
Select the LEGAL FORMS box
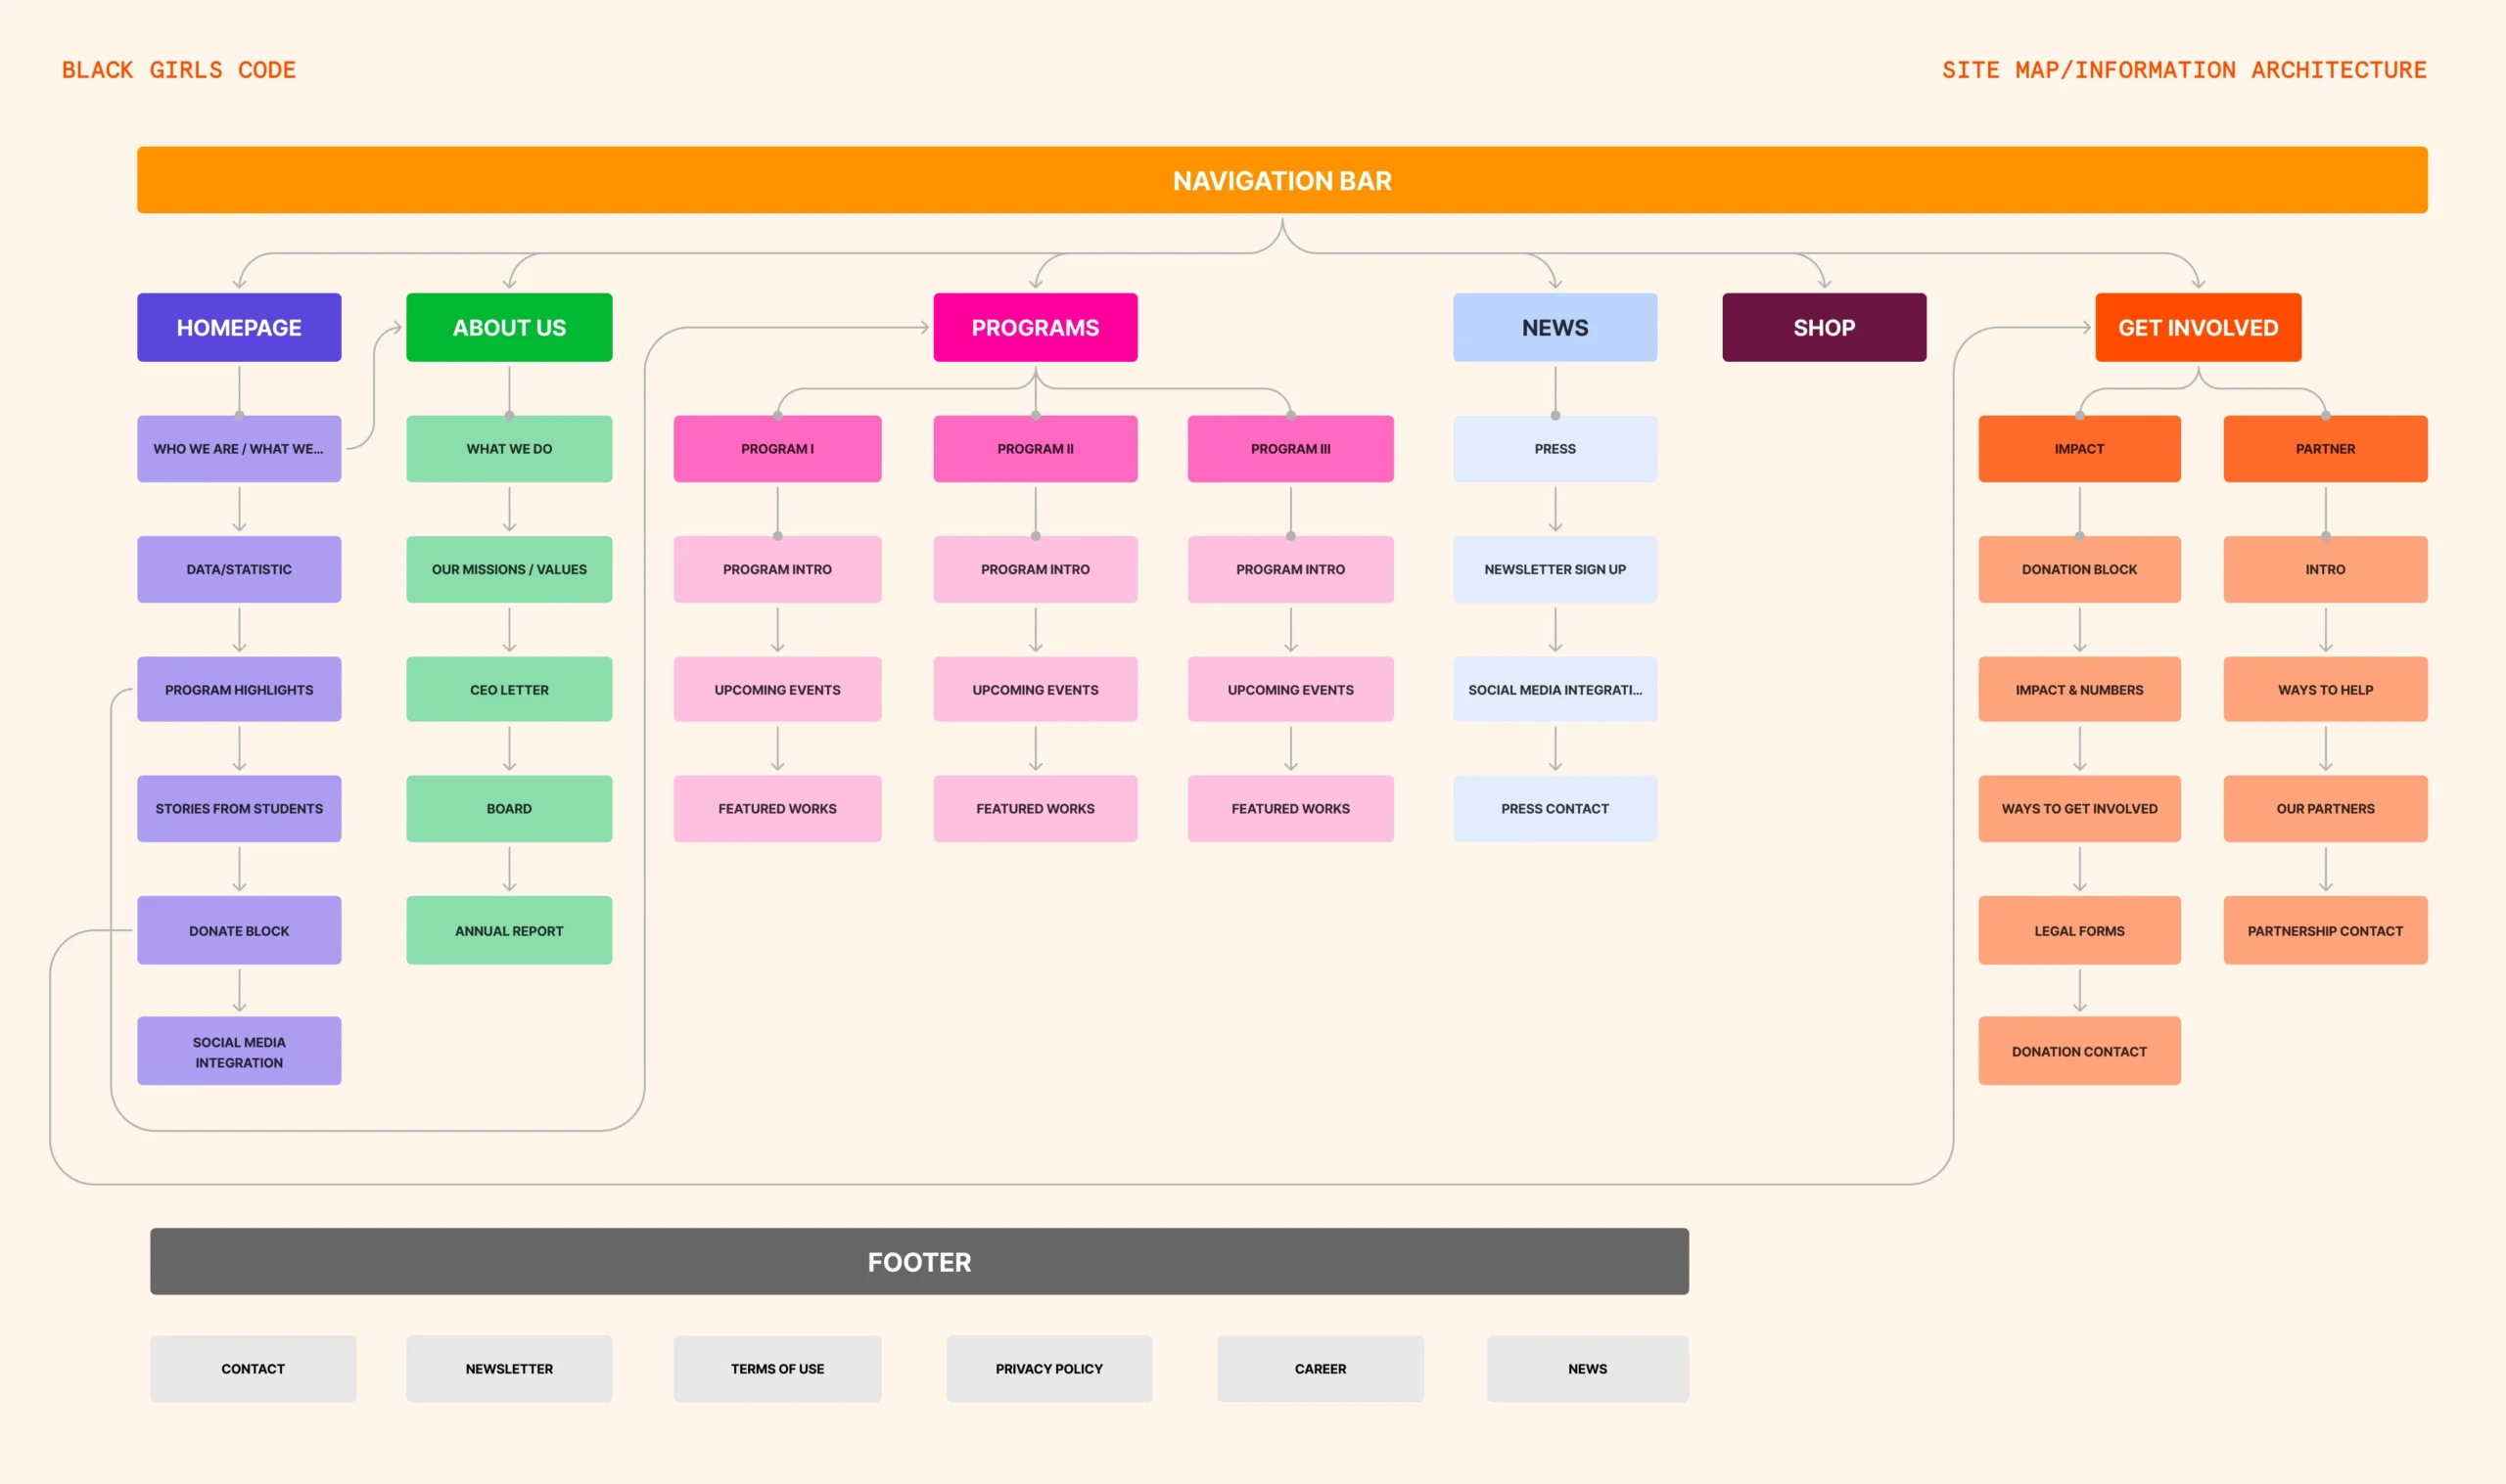(x=2079, y=930)
